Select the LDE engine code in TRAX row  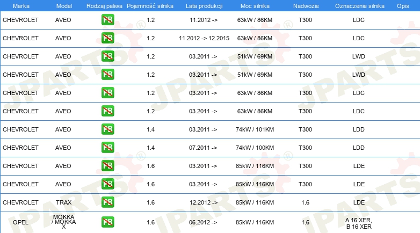pos(359,202)
